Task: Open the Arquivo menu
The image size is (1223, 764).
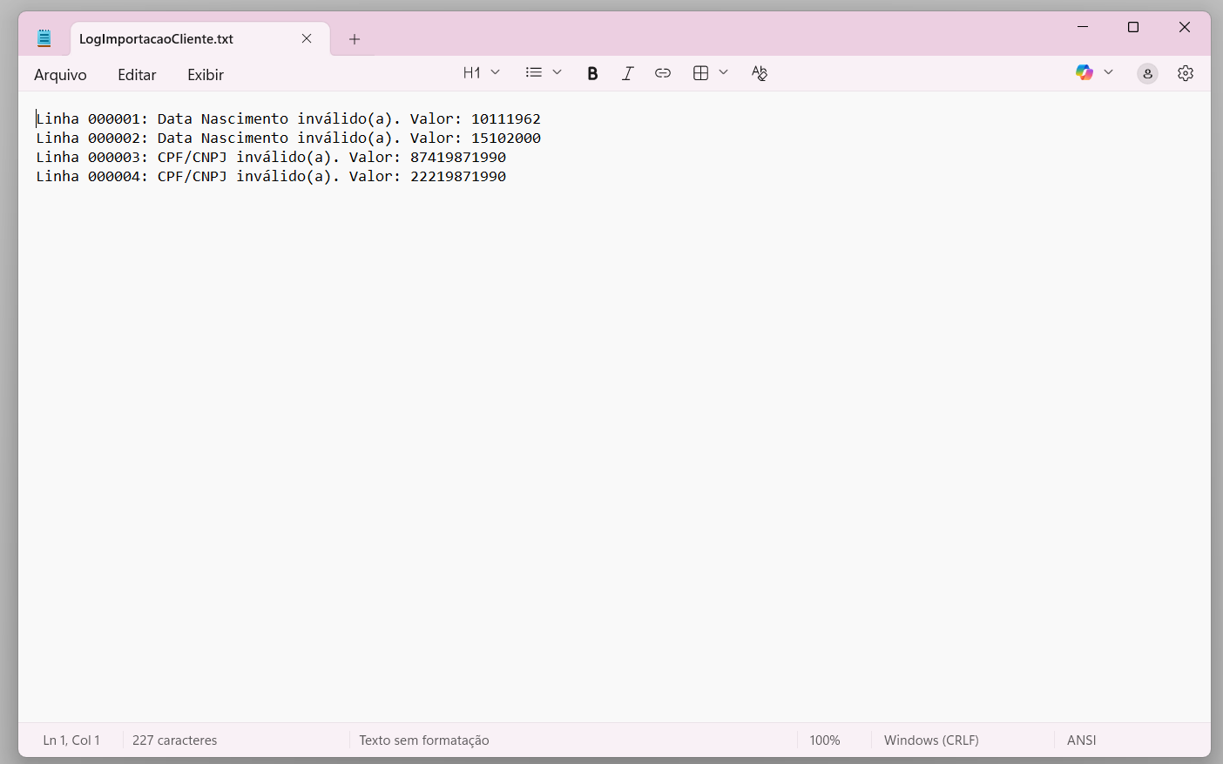Action: (x=60, y=75)
